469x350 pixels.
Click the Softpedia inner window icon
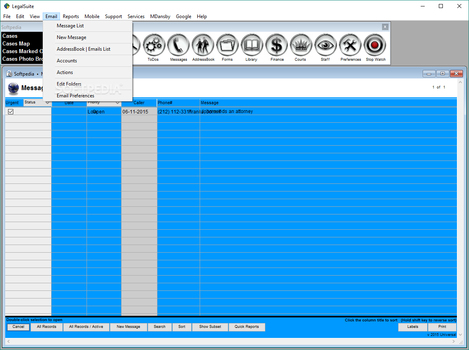(9, 74)
